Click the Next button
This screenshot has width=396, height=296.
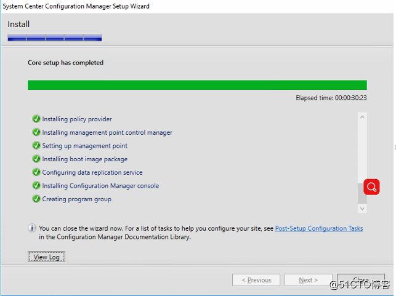point(309,280)
